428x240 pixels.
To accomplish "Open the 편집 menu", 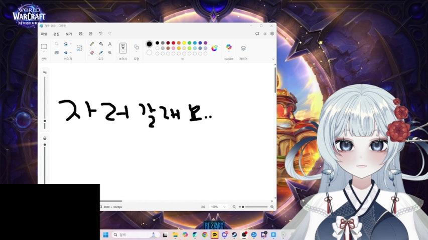I will pyautogui.click(x=57, y=34).
